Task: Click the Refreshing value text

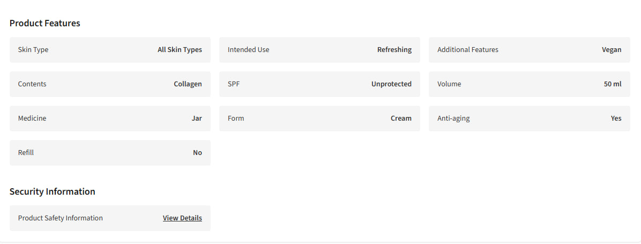Action: (x=394, y=50)
